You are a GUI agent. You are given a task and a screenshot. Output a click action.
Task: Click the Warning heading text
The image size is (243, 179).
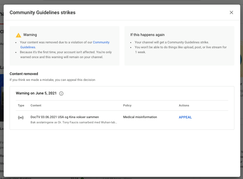[30, 35]
